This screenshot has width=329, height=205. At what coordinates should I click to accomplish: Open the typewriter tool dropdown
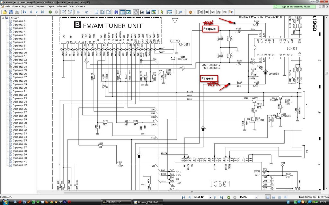point(174,12)
